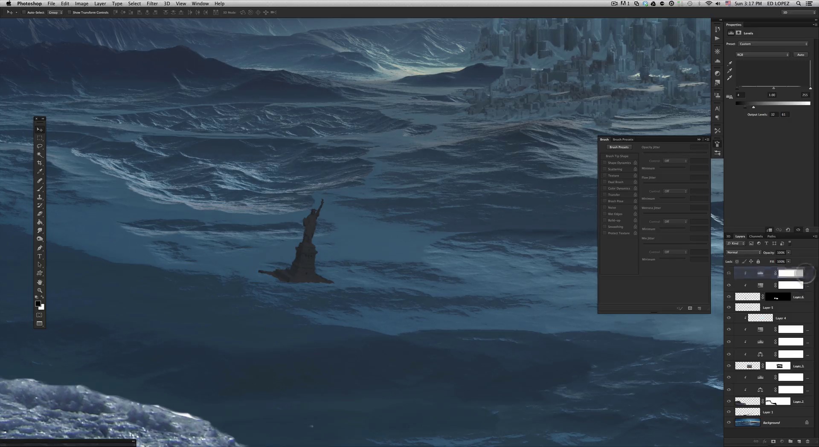Click the Screen Mode icon in the tools palette
This screenshot has height=447, width=819.
tap(39, 323)
